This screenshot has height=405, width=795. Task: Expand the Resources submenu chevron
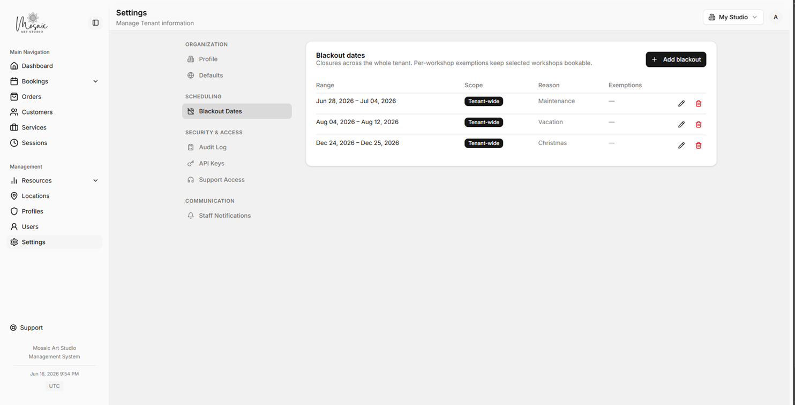(95, 180)
